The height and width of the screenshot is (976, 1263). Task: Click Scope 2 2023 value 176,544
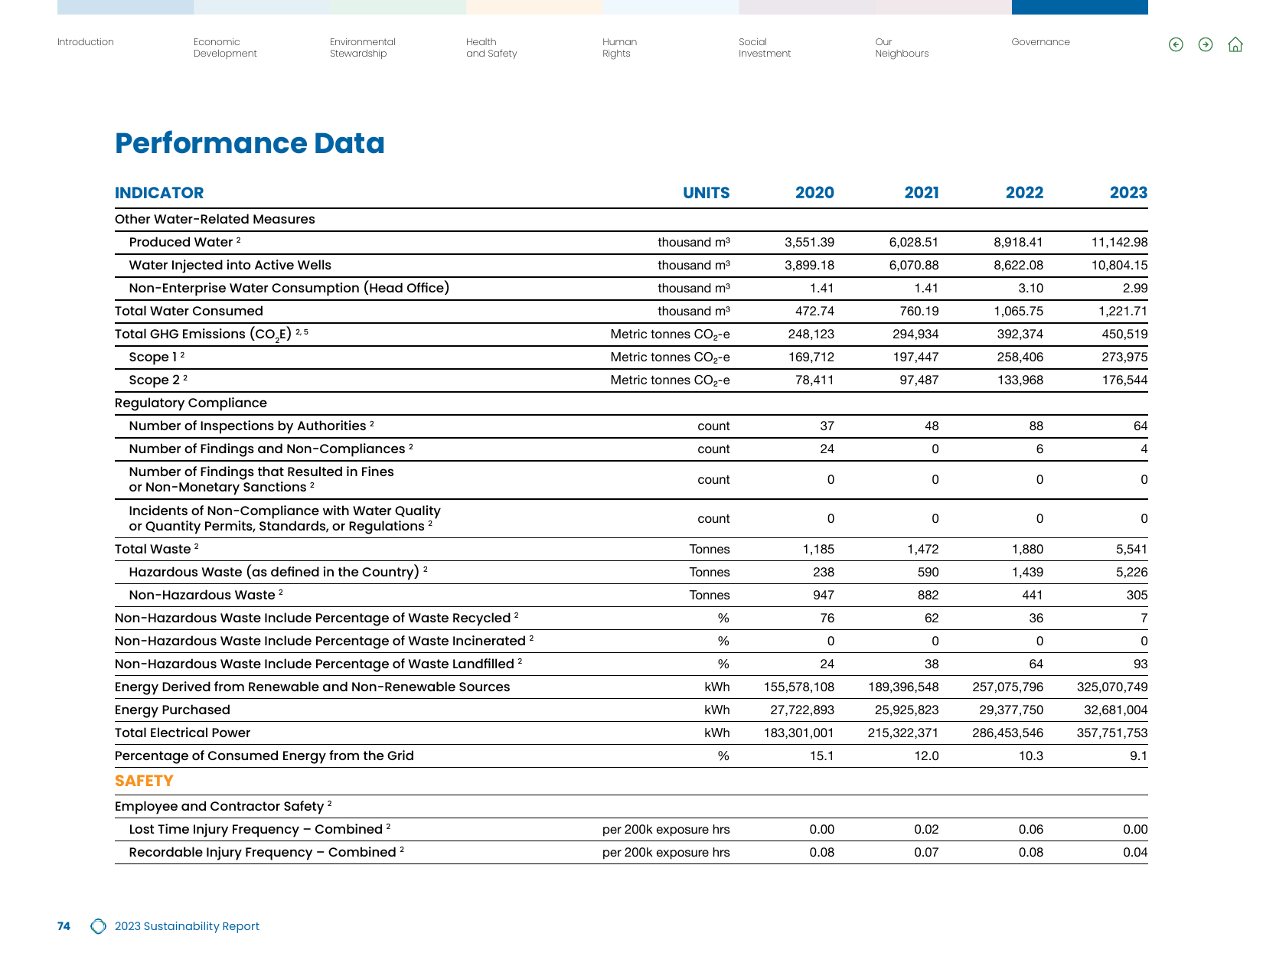pyautogui.click(x=1124, y=380)
